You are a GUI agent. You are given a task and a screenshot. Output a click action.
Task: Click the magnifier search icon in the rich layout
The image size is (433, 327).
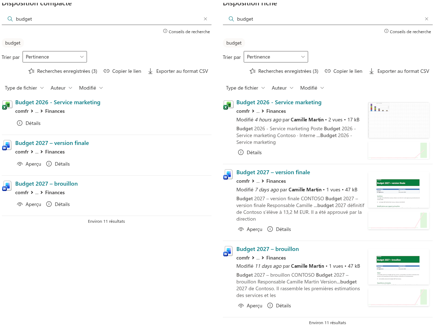[x=231, y=19]
